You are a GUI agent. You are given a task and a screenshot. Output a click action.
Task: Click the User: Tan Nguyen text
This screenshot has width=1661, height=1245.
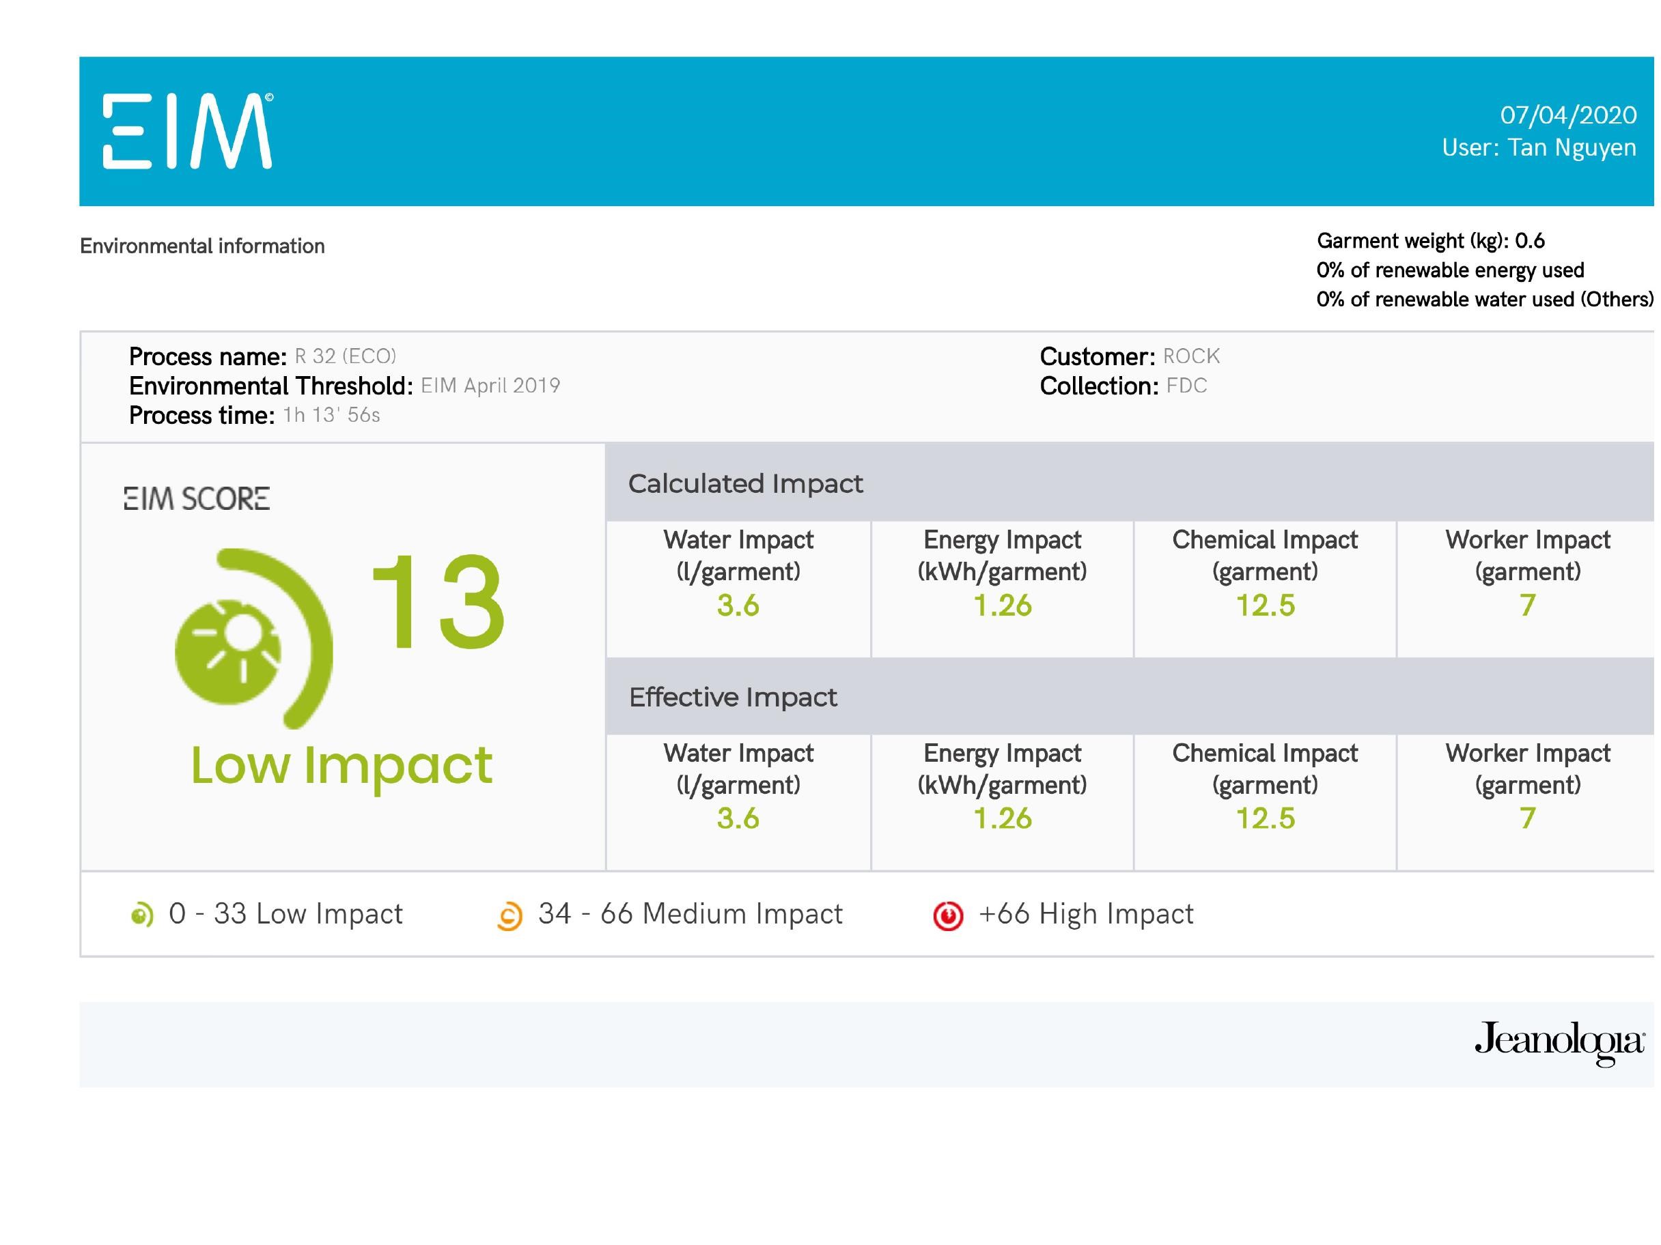pos(1539,148)
